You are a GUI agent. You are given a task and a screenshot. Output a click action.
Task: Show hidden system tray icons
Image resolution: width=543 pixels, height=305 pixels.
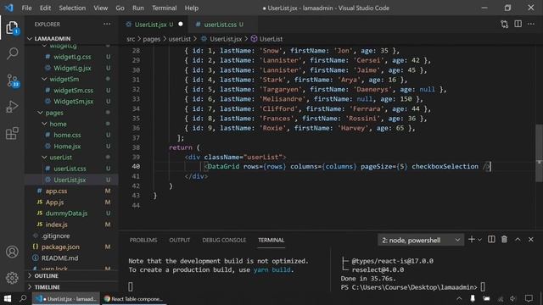point(459,298)
